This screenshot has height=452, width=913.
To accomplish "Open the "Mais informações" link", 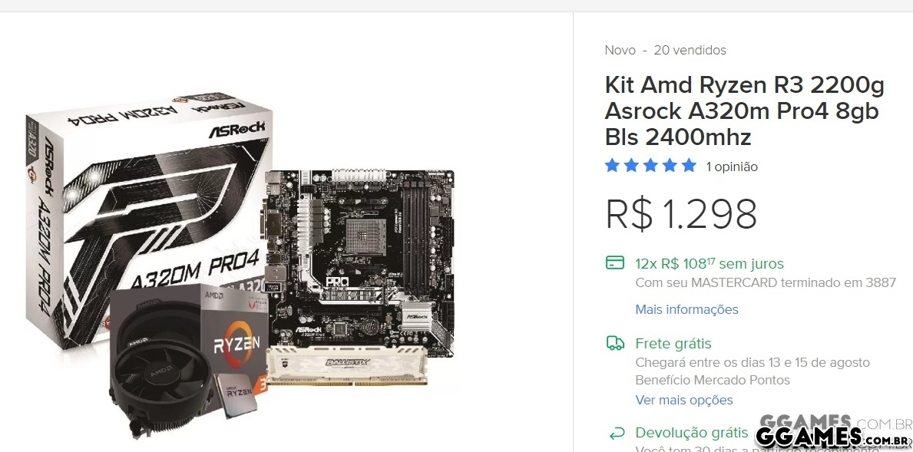I will (686, 309).
